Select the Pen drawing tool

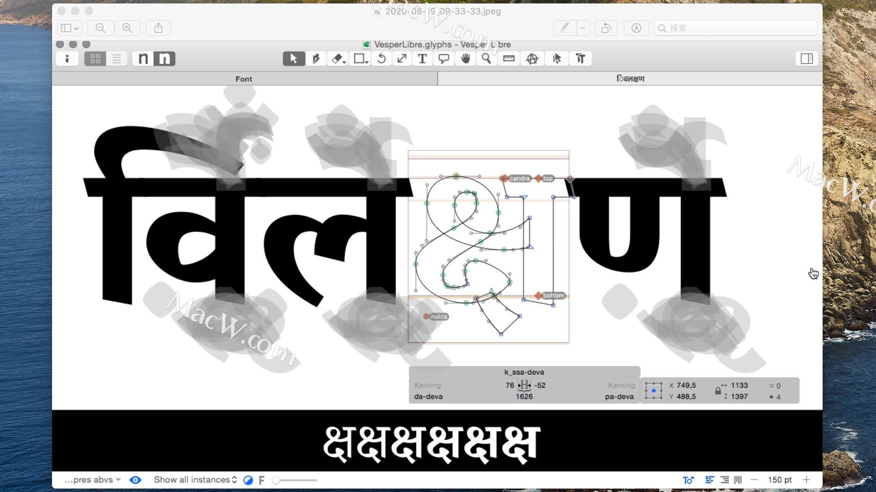tap(316, 58)
